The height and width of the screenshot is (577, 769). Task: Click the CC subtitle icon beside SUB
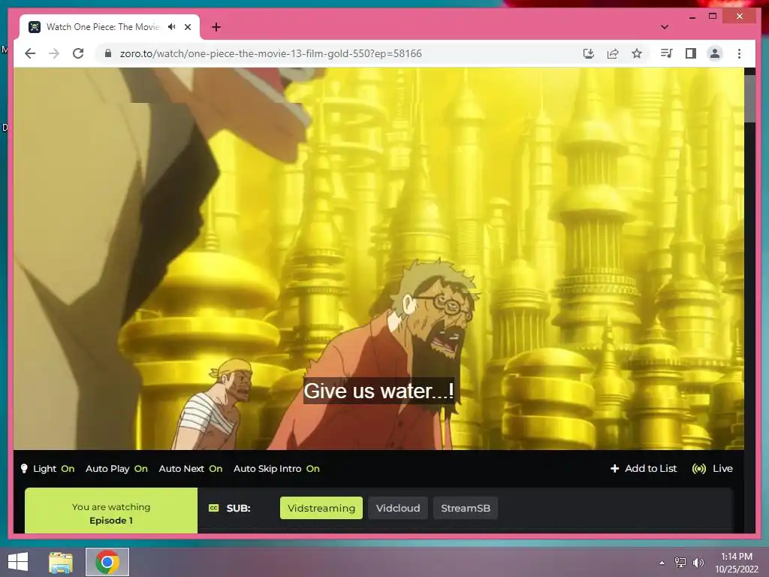tap(214, 508)
